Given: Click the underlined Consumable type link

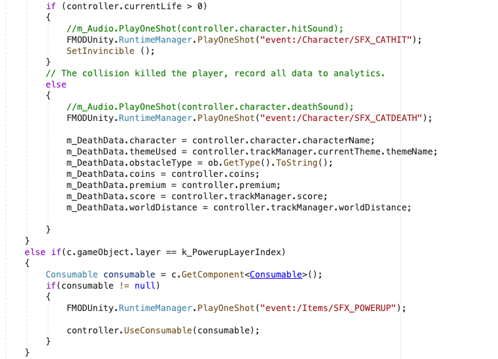Looking at the screenshot, I should pyautogui.click(x=275, y=274).
